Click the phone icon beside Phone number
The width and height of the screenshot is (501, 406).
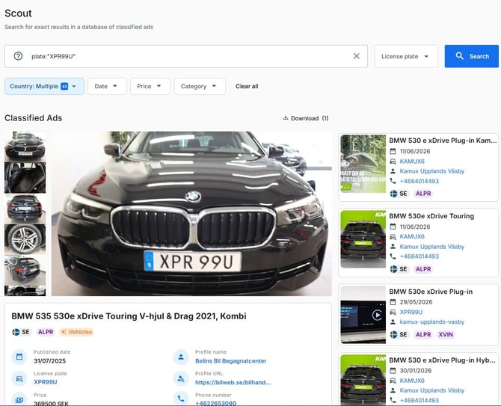coord(181,399)
